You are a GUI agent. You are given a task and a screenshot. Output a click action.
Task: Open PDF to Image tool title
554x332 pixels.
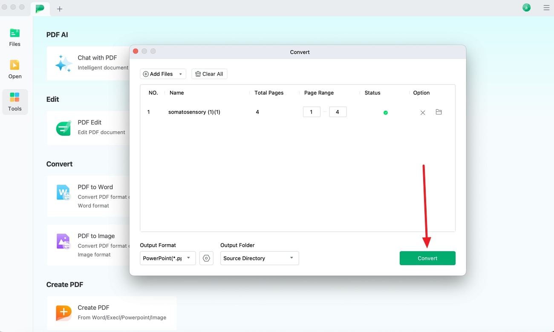click(x=96, y=236)
